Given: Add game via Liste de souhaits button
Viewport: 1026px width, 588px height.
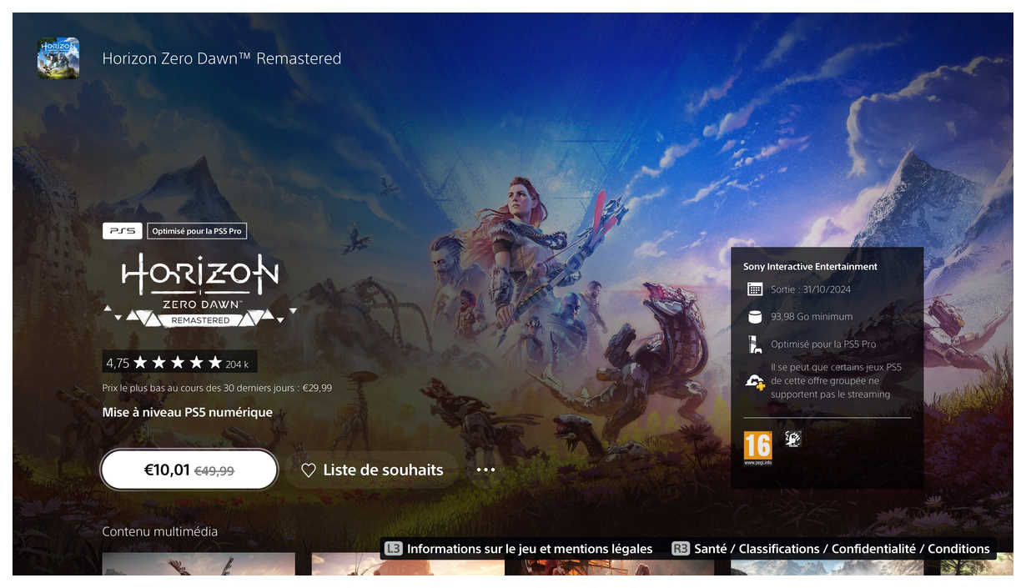Looking at the screenshot, I should tap(372, 470).
